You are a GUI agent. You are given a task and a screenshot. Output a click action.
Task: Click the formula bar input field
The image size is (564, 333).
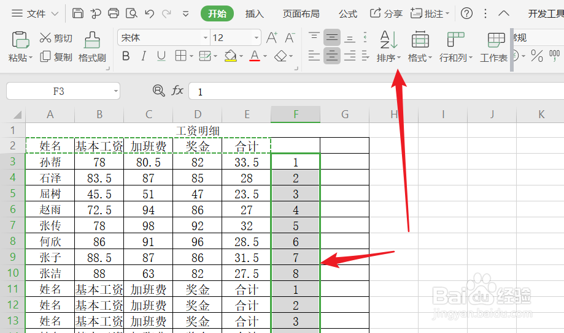click(376, 91)
